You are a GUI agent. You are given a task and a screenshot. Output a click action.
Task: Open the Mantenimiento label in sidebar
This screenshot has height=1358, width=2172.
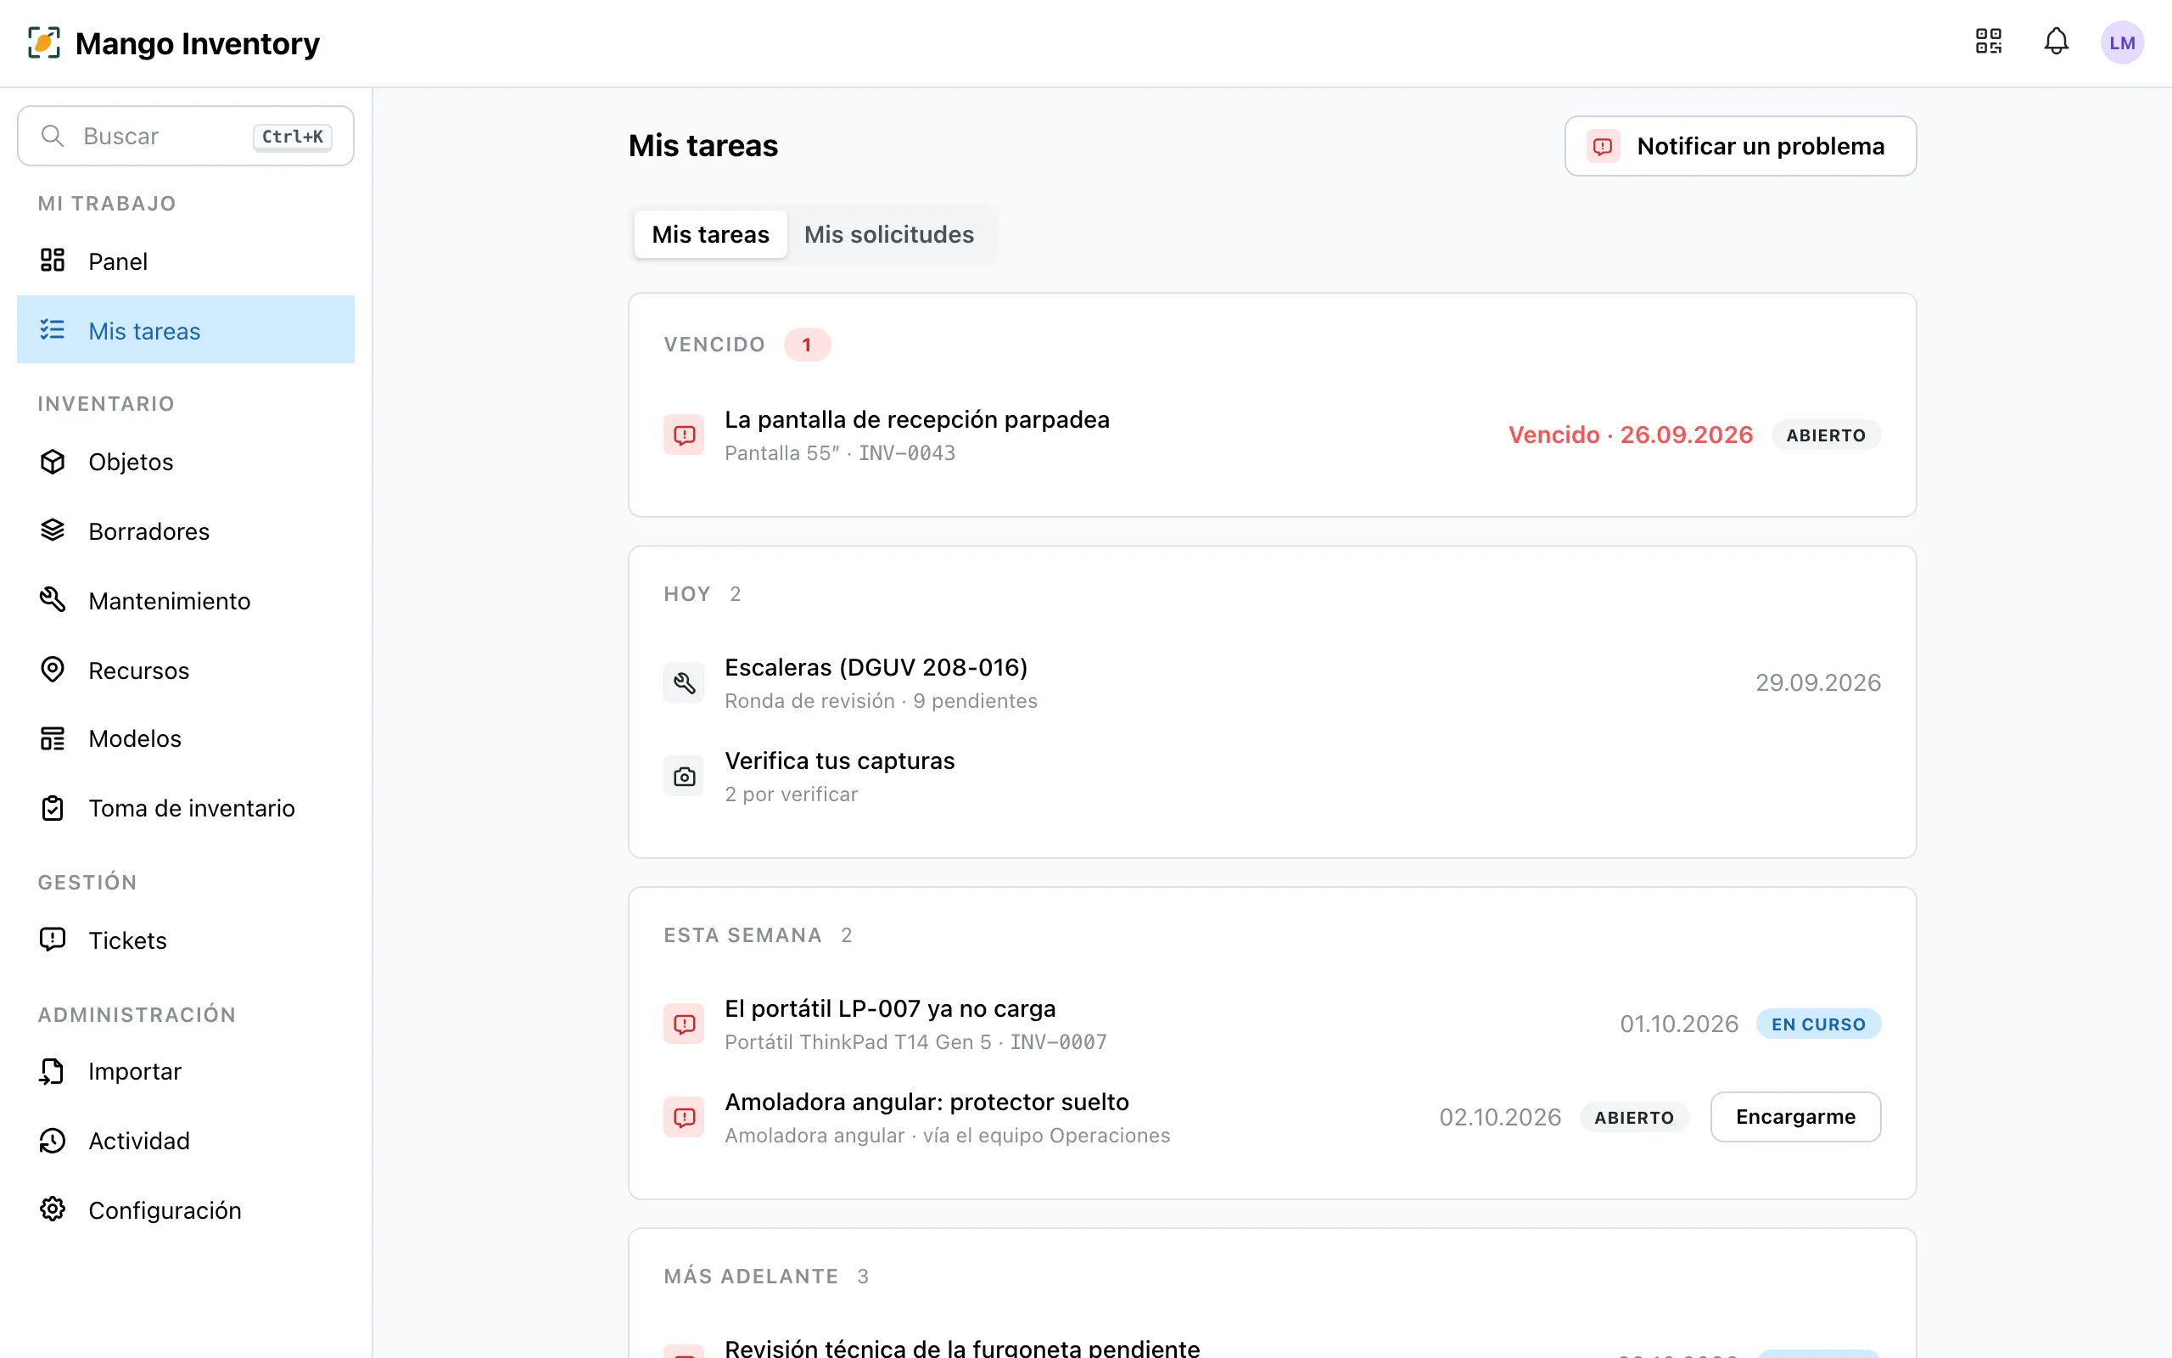(x=170, y=601)
